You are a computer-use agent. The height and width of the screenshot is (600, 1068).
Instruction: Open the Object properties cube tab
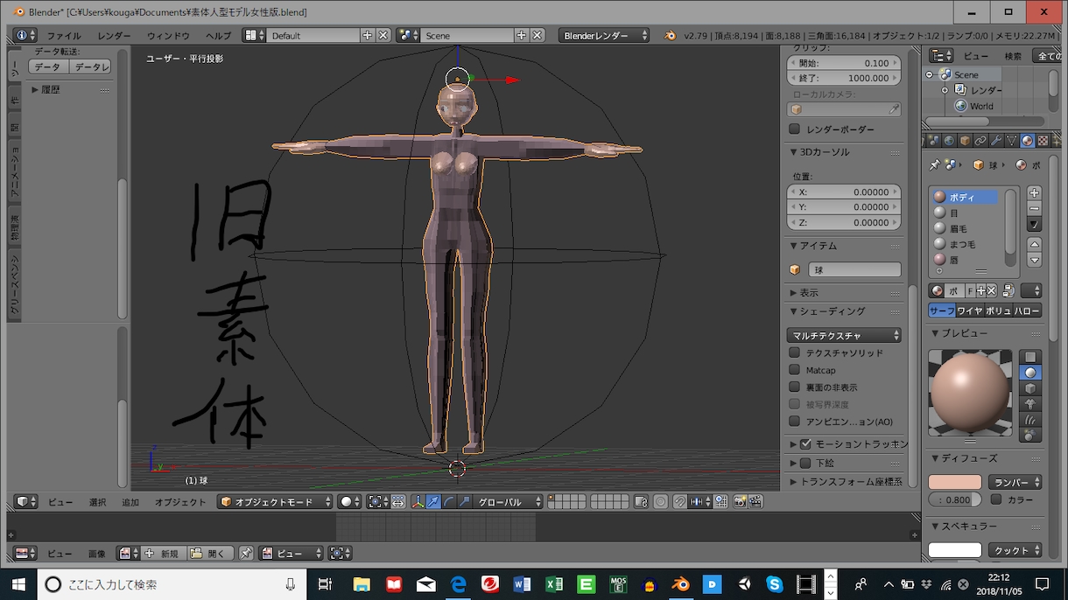965,141
